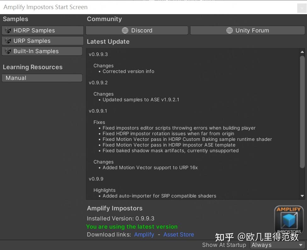
Task: Click 'Added auto-importer for SRP compatible shaders' entry
Action: 160,196
